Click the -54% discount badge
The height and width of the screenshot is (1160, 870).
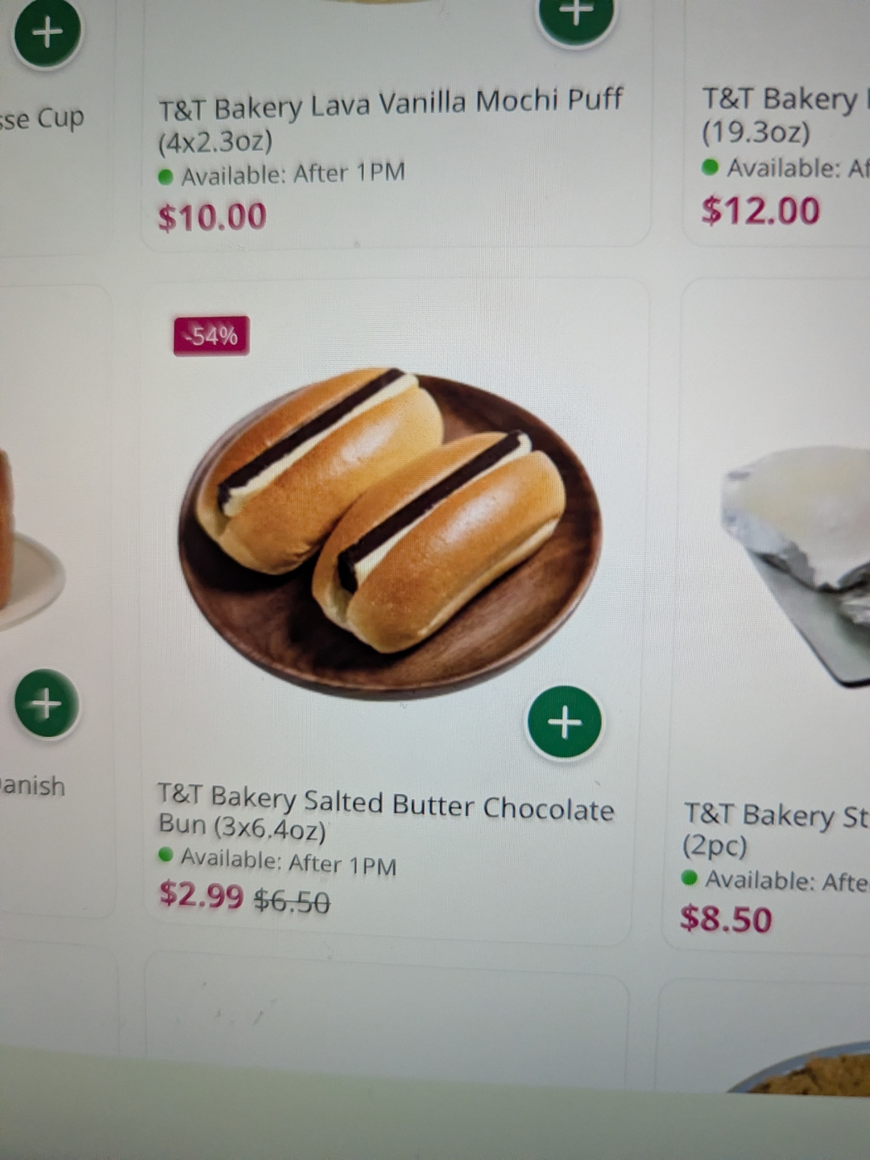click(212, 336)
